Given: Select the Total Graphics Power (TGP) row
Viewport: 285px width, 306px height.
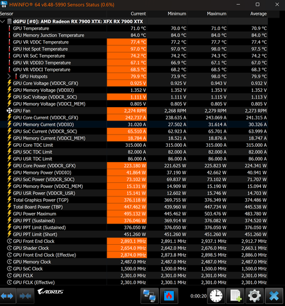Looking at the screenshot, I should (x=134, y=200).
